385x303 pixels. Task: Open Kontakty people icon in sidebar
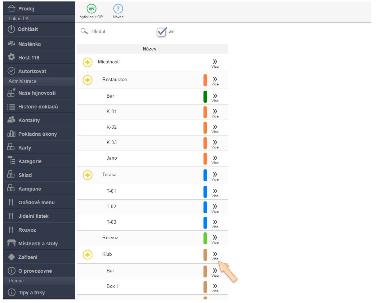12,120
